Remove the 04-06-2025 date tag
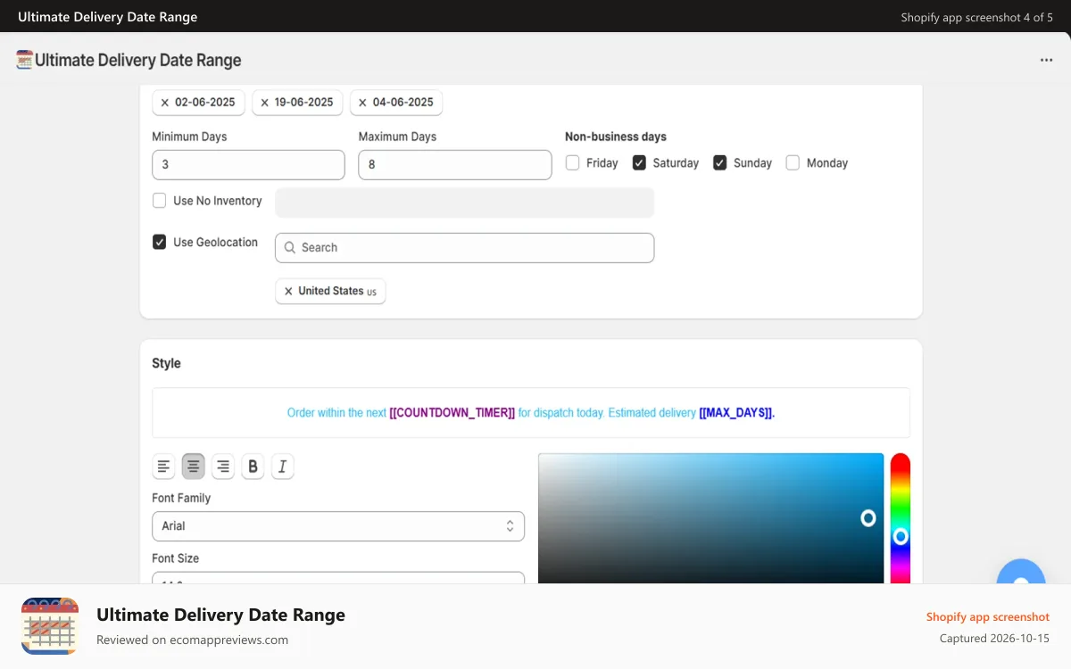This screenshot has width=1071, height=669. pos(362,103)
